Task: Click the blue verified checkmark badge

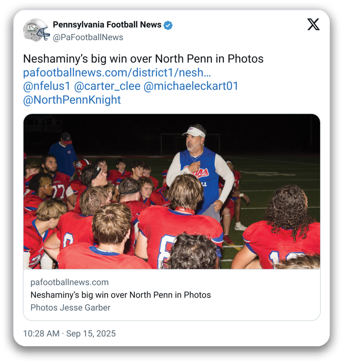Action: point(168,25)
